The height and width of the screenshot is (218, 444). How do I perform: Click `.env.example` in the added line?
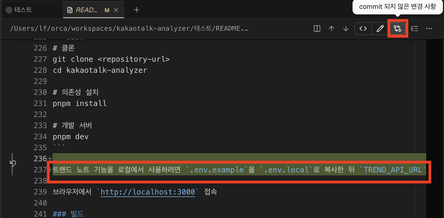[x=216, y=170]
